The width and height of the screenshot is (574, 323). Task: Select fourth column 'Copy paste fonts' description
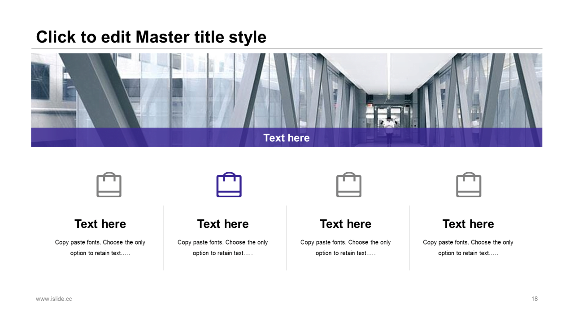[x=468, y=248]
